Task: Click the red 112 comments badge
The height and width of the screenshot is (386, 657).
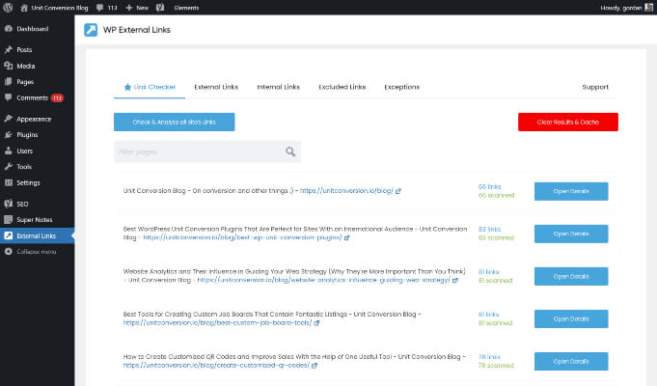Action: click(x=57, y=98)
